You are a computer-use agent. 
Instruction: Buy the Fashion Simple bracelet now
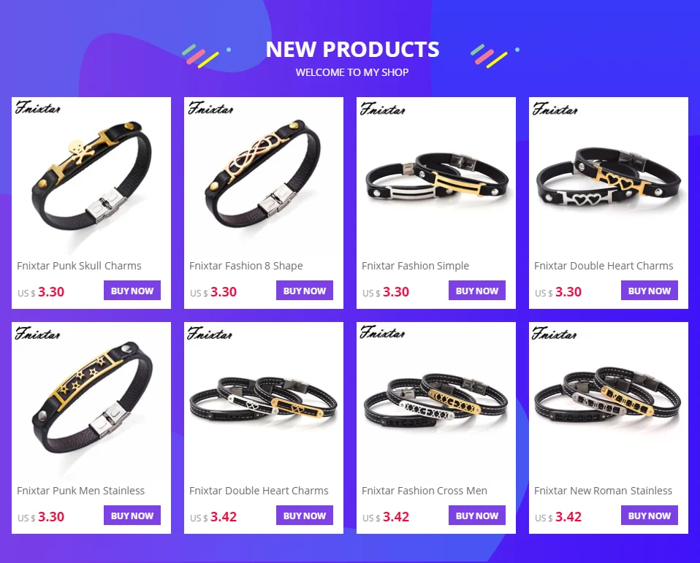pos(477,291)
